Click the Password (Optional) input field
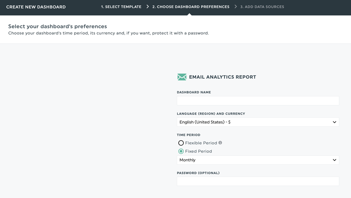Screen dimensions: 351x198 pyautogui.click(x=258, y=181)
